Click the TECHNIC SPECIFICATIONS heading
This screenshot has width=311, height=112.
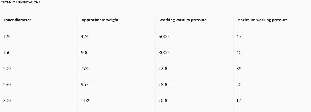(20, 2)
